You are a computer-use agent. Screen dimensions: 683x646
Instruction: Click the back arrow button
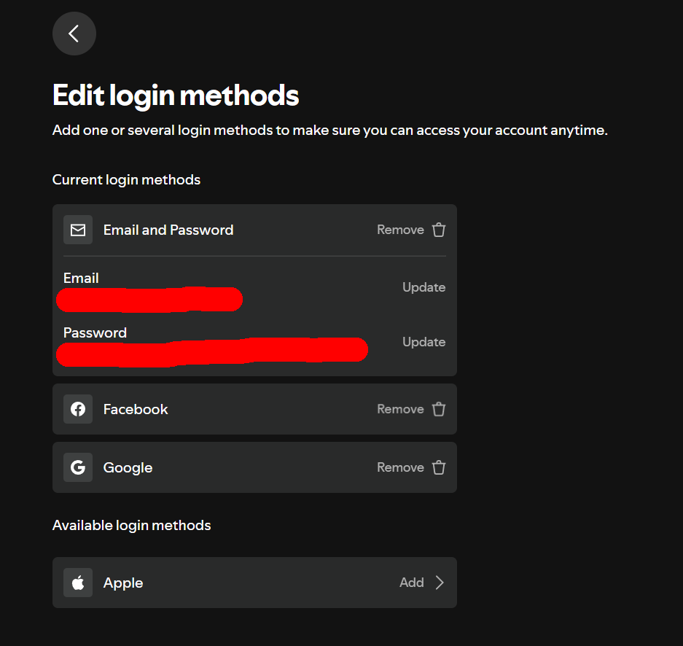coord(74,34)
